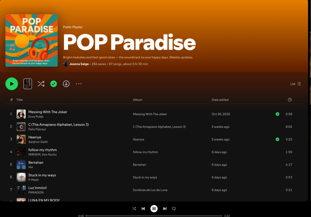Sort tracks by Title column header
The width and height of the screenshot is (311, 217).
[19, 100]
